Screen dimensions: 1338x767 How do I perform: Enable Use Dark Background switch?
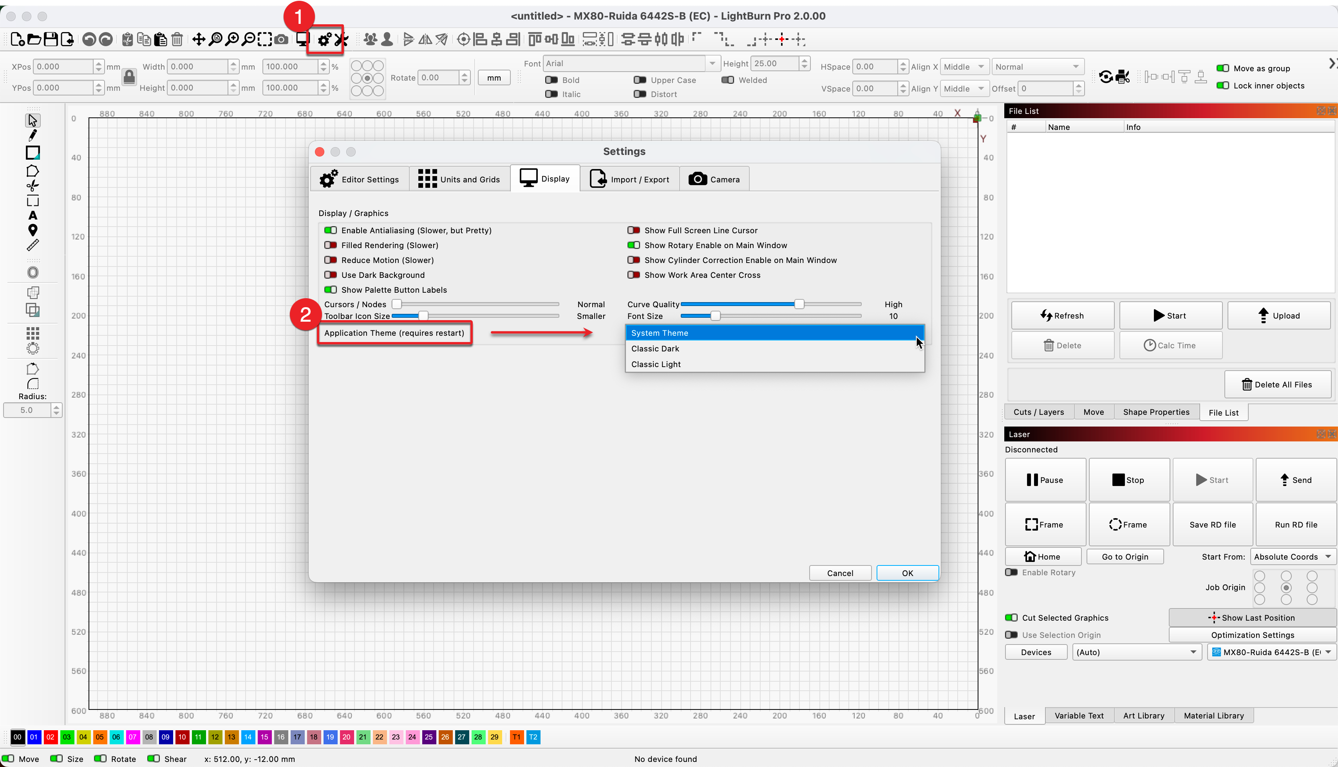[331, 275]
